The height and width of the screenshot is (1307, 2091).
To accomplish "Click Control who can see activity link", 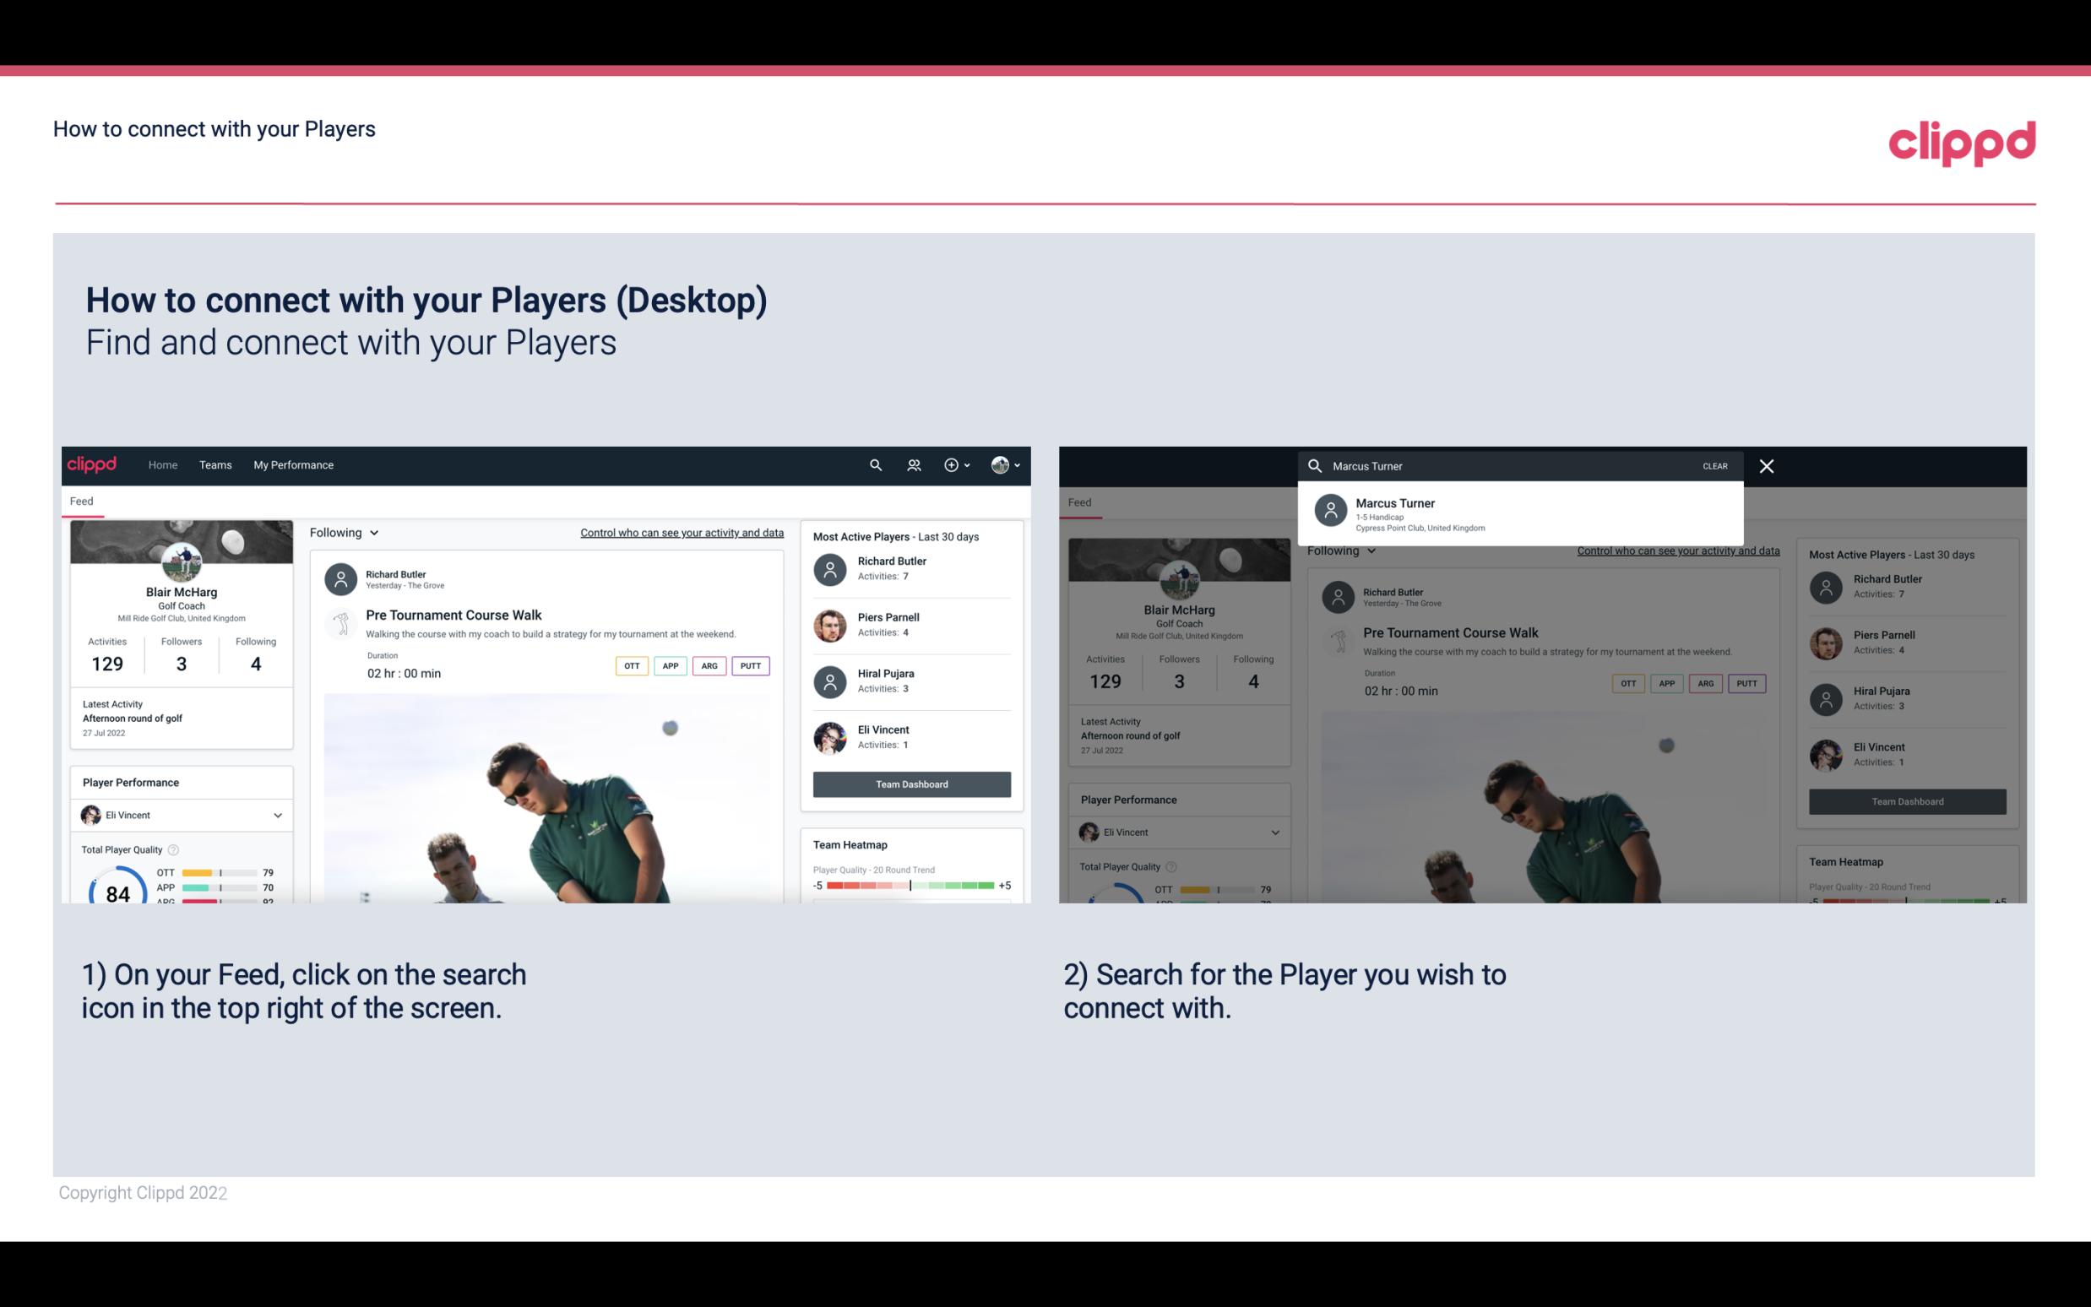I will 681,532.
